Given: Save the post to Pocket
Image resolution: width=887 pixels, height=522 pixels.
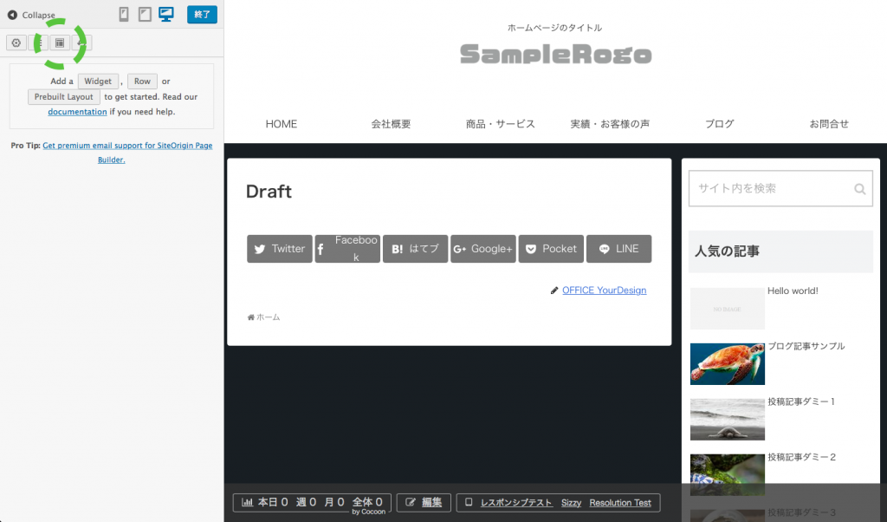Looking at the screenshot, I should point(551,249).
